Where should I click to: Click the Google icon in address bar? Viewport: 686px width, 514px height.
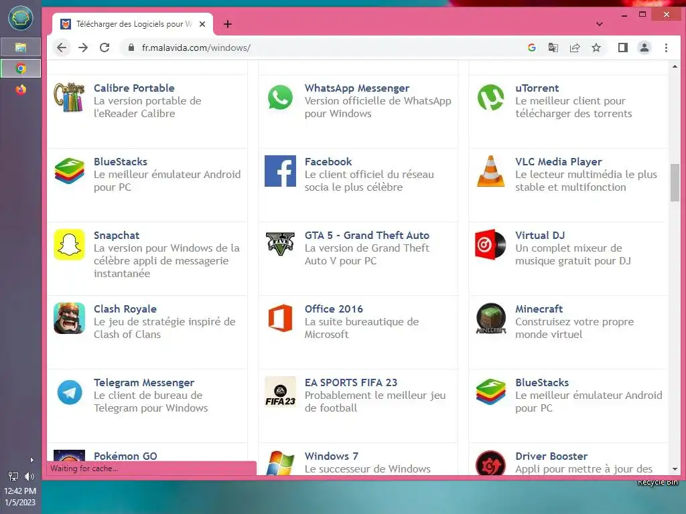[x=531, y=48]
